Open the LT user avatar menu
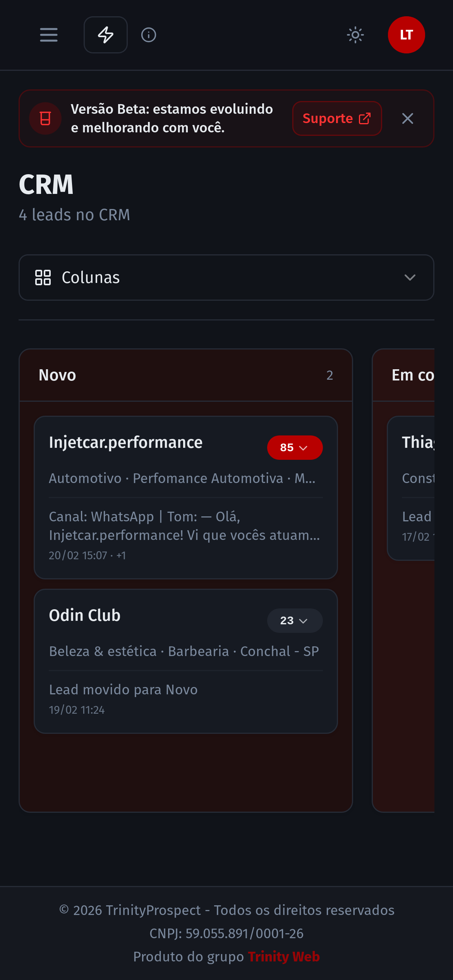 click(x=406, y=35)
